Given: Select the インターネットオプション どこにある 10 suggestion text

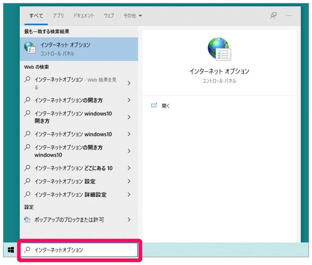Looking at the screenshot, I should [x=73, y=168].
